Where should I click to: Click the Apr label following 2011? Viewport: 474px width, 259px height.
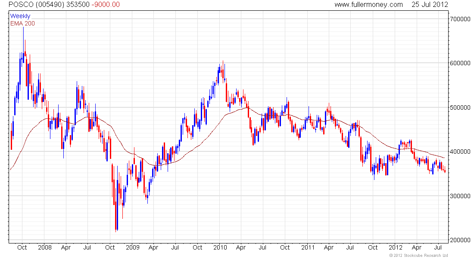[329, 247]
